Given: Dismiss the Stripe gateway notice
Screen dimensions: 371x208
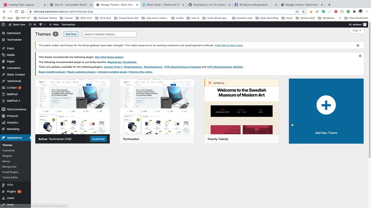Looking at the screenshot, I should pos(358,45).
